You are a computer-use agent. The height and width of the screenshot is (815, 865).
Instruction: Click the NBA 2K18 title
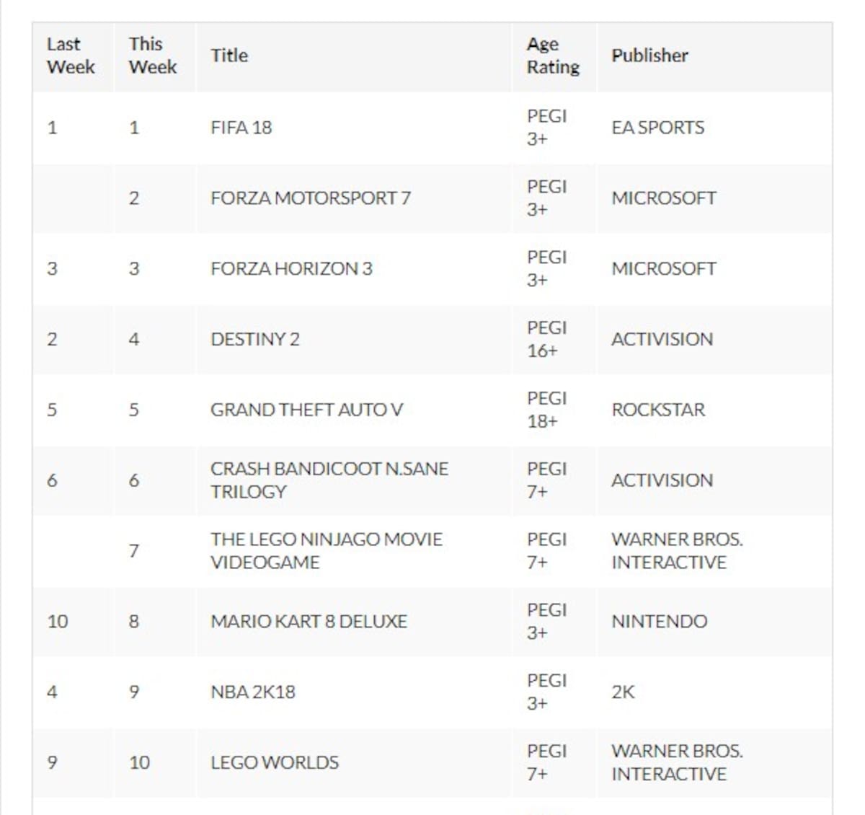point(253,692)
